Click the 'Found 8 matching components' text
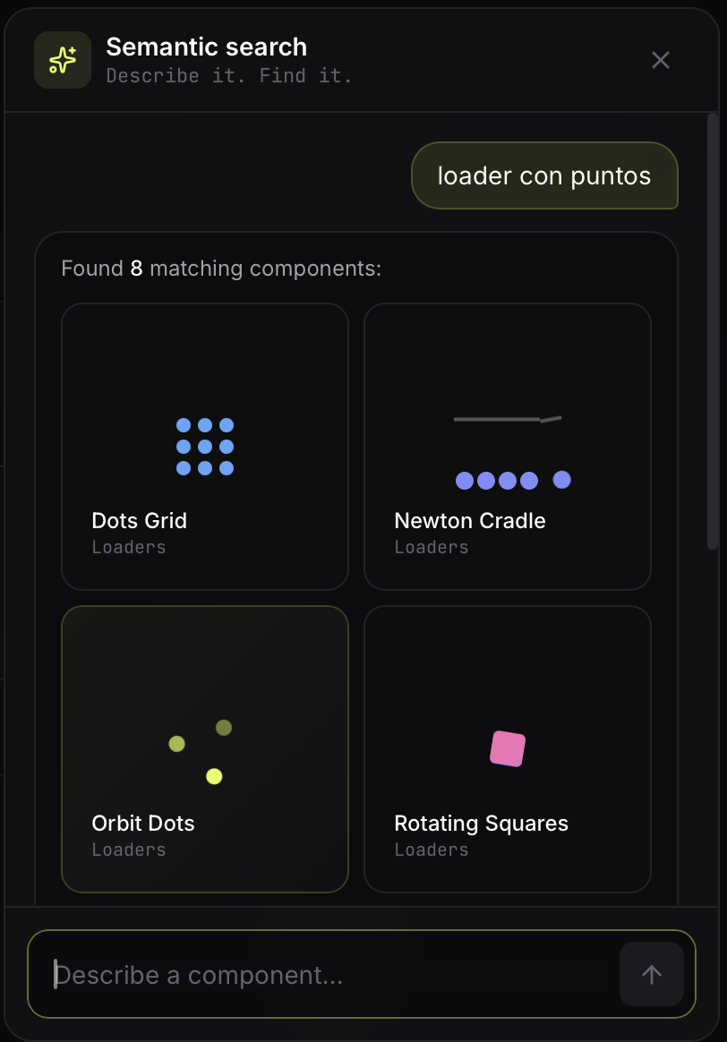 click(x=221, y=269)
